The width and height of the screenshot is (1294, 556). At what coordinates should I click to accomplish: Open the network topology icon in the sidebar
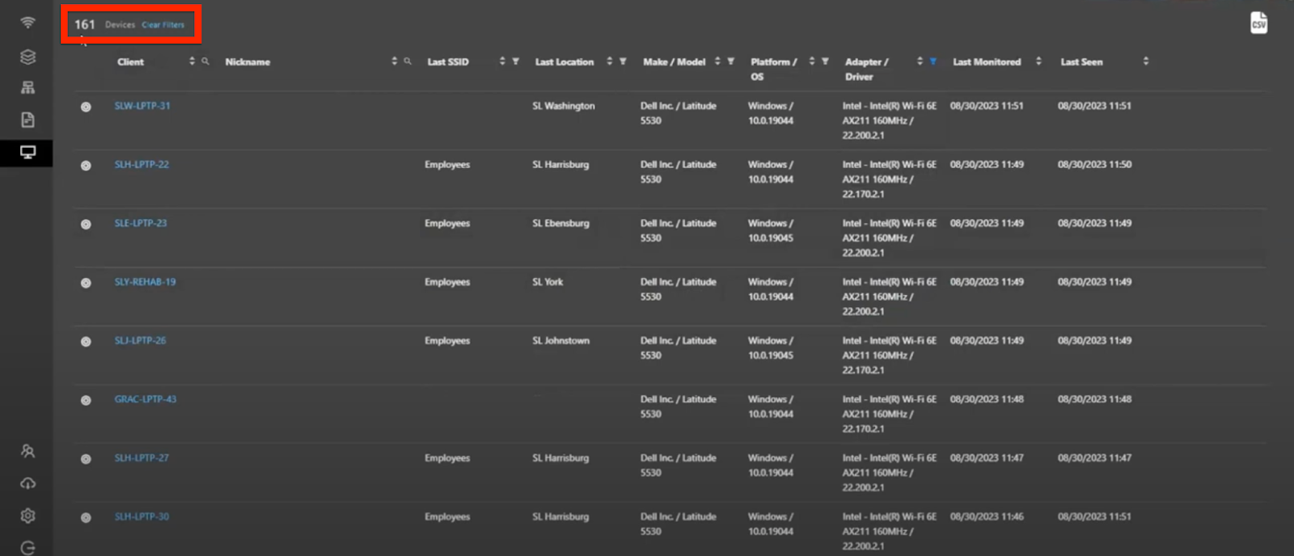point(27,87)
